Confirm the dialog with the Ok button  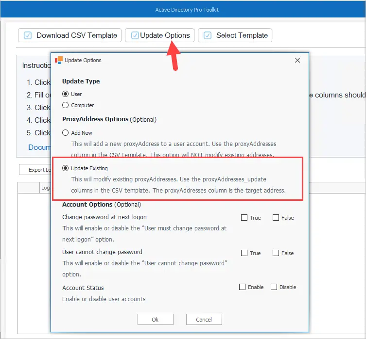[x=155, y=319]
